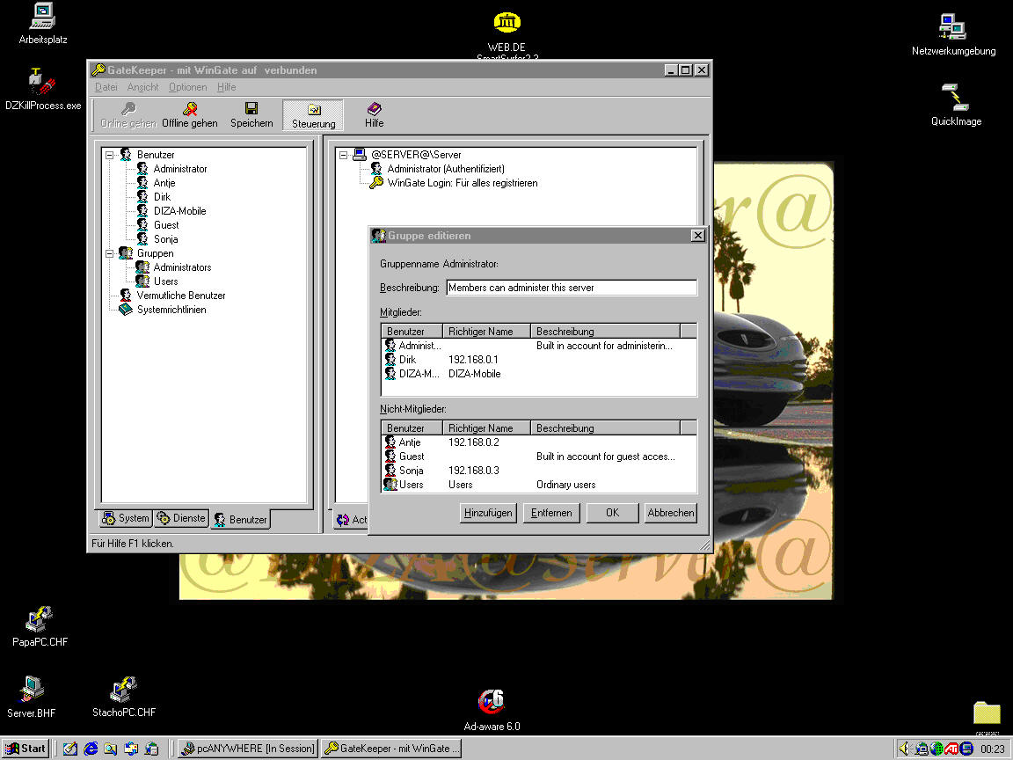Click the Start button on taskbar

pyautogui.click(x=26, y=749)
